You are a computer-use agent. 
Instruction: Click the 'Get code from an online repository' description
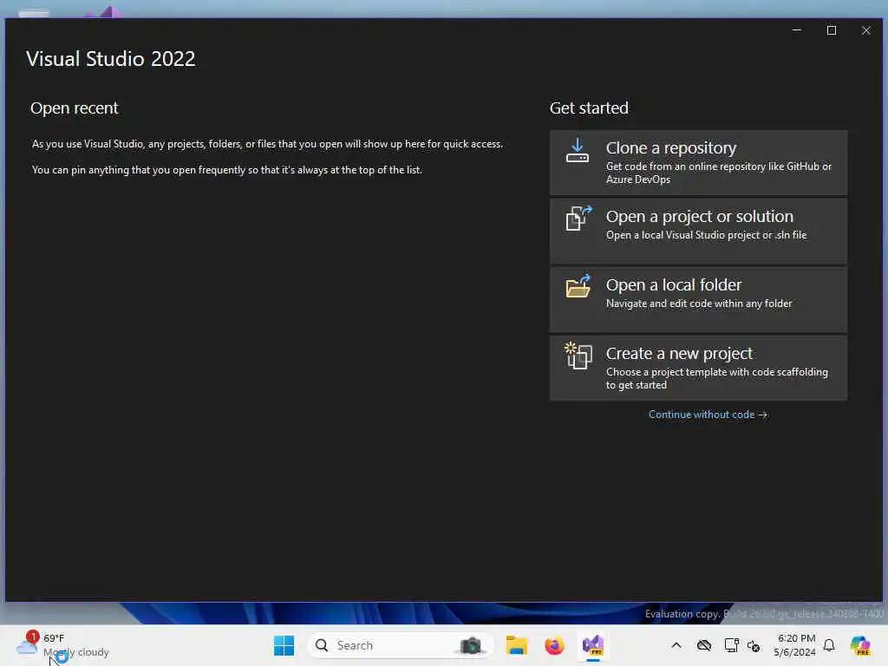click(719, 173)
